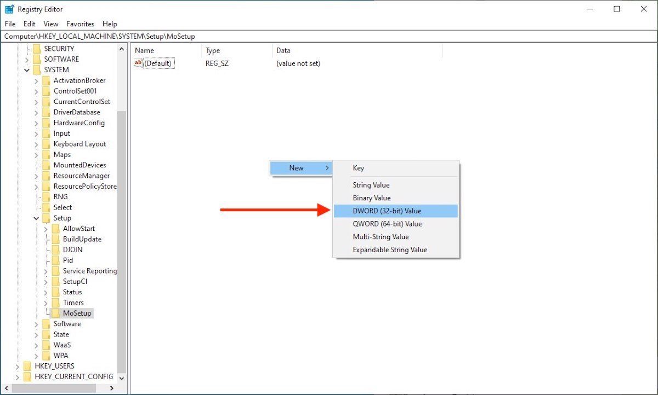The image size is (658, 395).
Task: Click the SECURITY key folder icon
Action: 37,49
